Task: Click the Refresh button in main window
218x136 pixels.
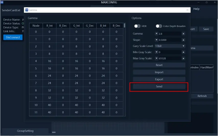Action: 202,96
